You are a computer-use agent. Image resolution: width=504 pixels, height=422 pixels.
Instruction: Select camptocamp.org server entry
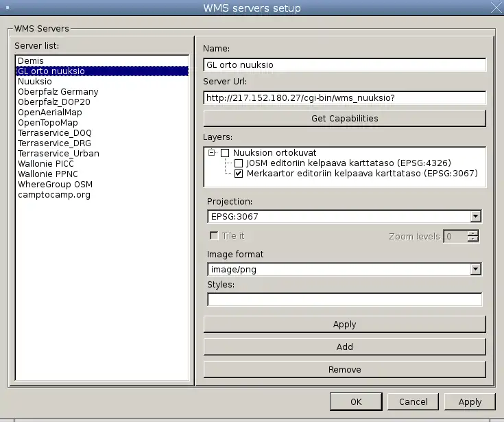tap(54, 195)
